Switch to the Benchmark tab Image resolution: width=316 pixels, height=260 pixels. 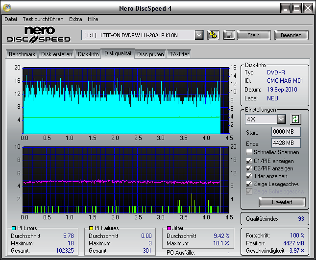22,54
